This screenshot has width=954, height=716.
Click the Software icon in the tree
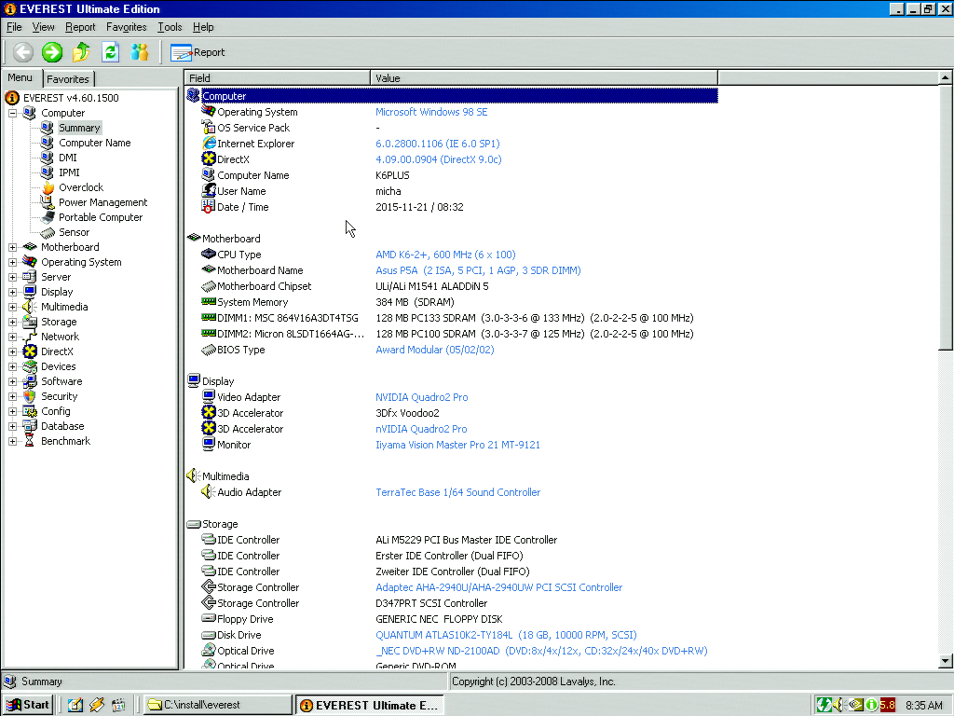pyautogui.click(x=29, y=381)
